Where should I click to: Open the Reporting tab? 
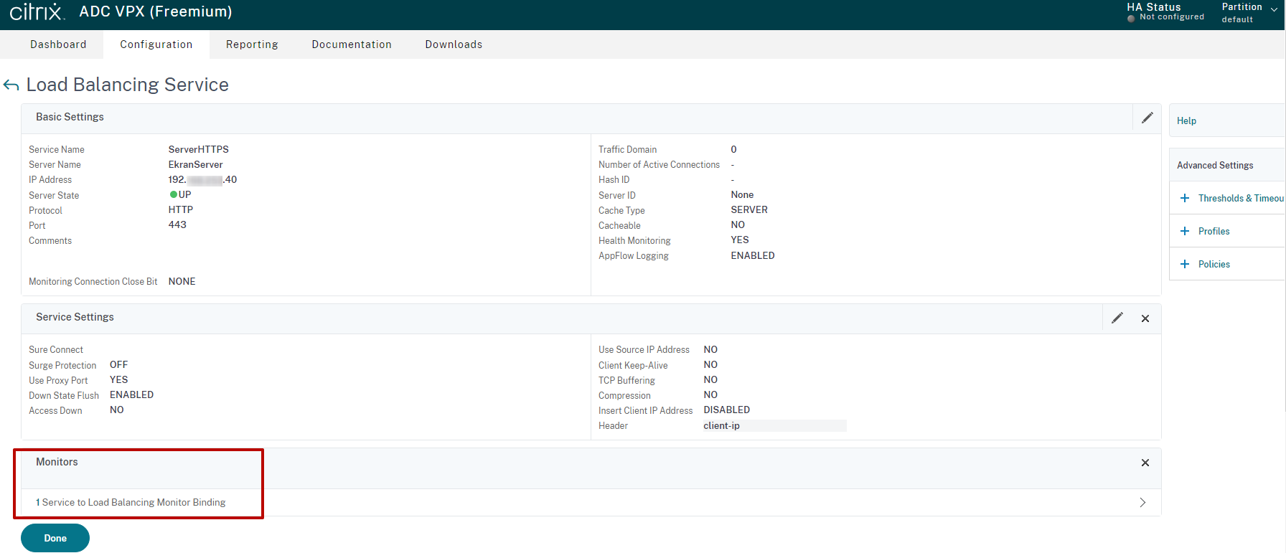point(252,44)
